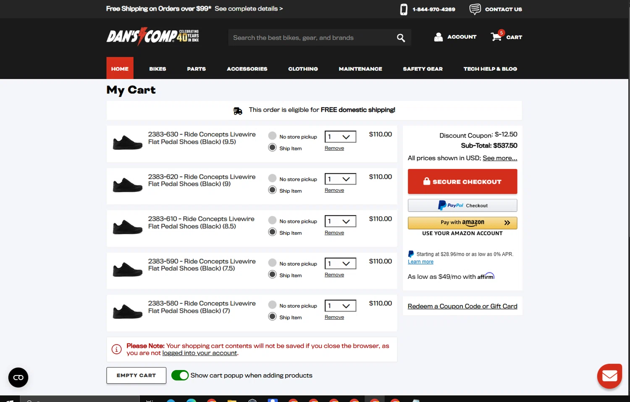Click the Affirm logo
The height and width of the screenshot is (402, 630).
(x=486, y=276)
